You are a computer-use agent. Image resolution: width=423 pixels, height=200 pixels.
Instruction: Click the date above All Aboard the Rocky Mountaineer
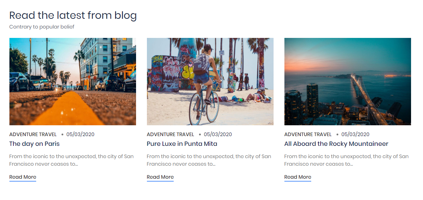(x=355, y=134)
